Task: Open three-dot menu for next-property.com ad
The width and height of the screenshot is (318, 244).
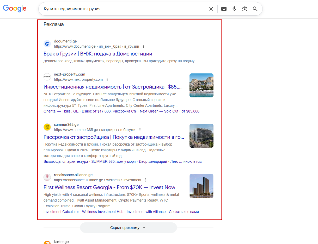Action: (x=107, y=79)
